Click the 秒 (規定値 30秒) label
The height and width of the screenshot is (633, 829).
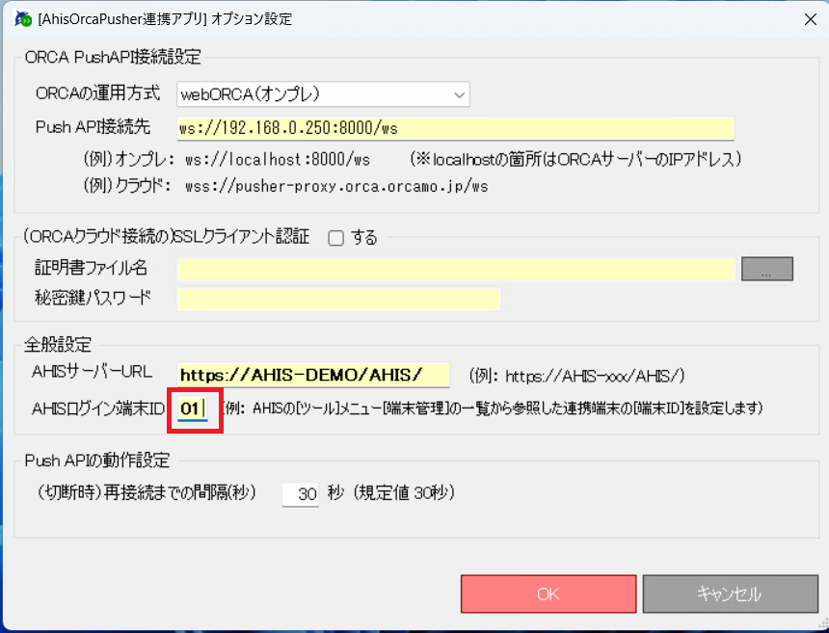click(390, 493)
